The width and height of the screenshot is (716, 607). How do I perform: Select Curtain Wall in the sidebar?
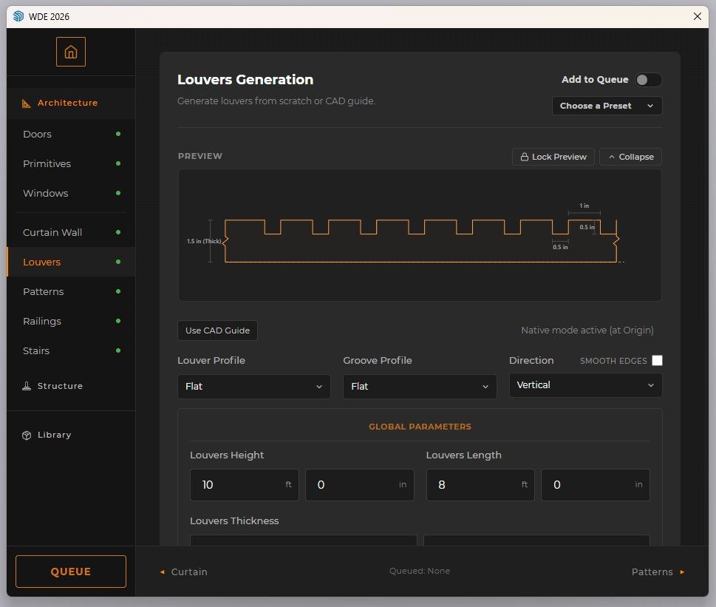click(71, 232)
